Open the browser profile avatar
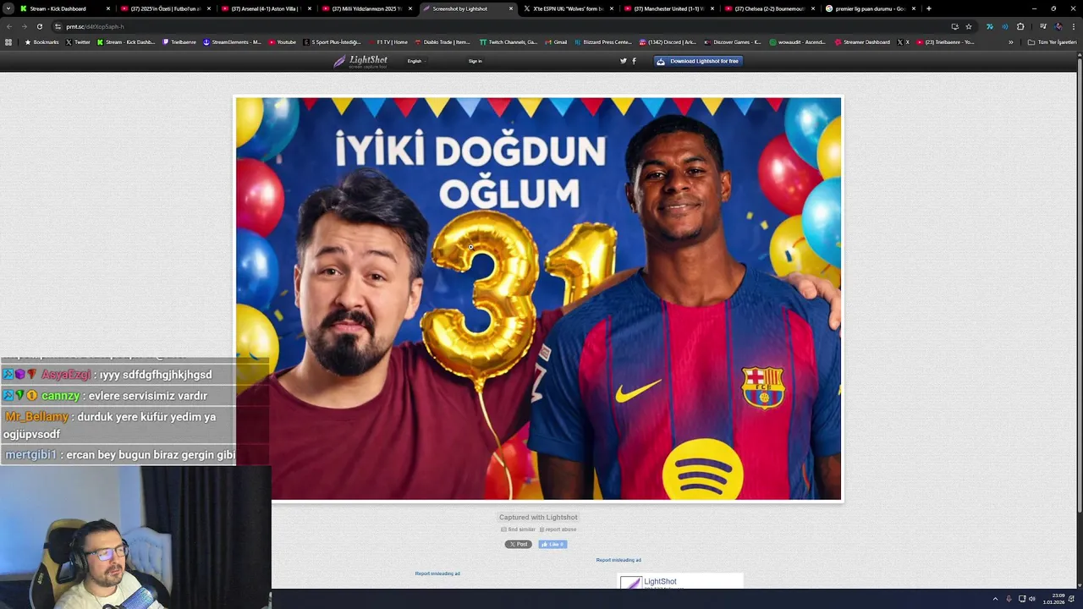Image resolution: width=1083 pixels, height=609 pixels. click(1058, 26)
